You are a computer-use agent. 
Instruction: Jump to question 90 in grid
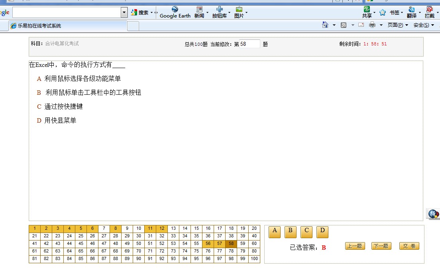139,259
